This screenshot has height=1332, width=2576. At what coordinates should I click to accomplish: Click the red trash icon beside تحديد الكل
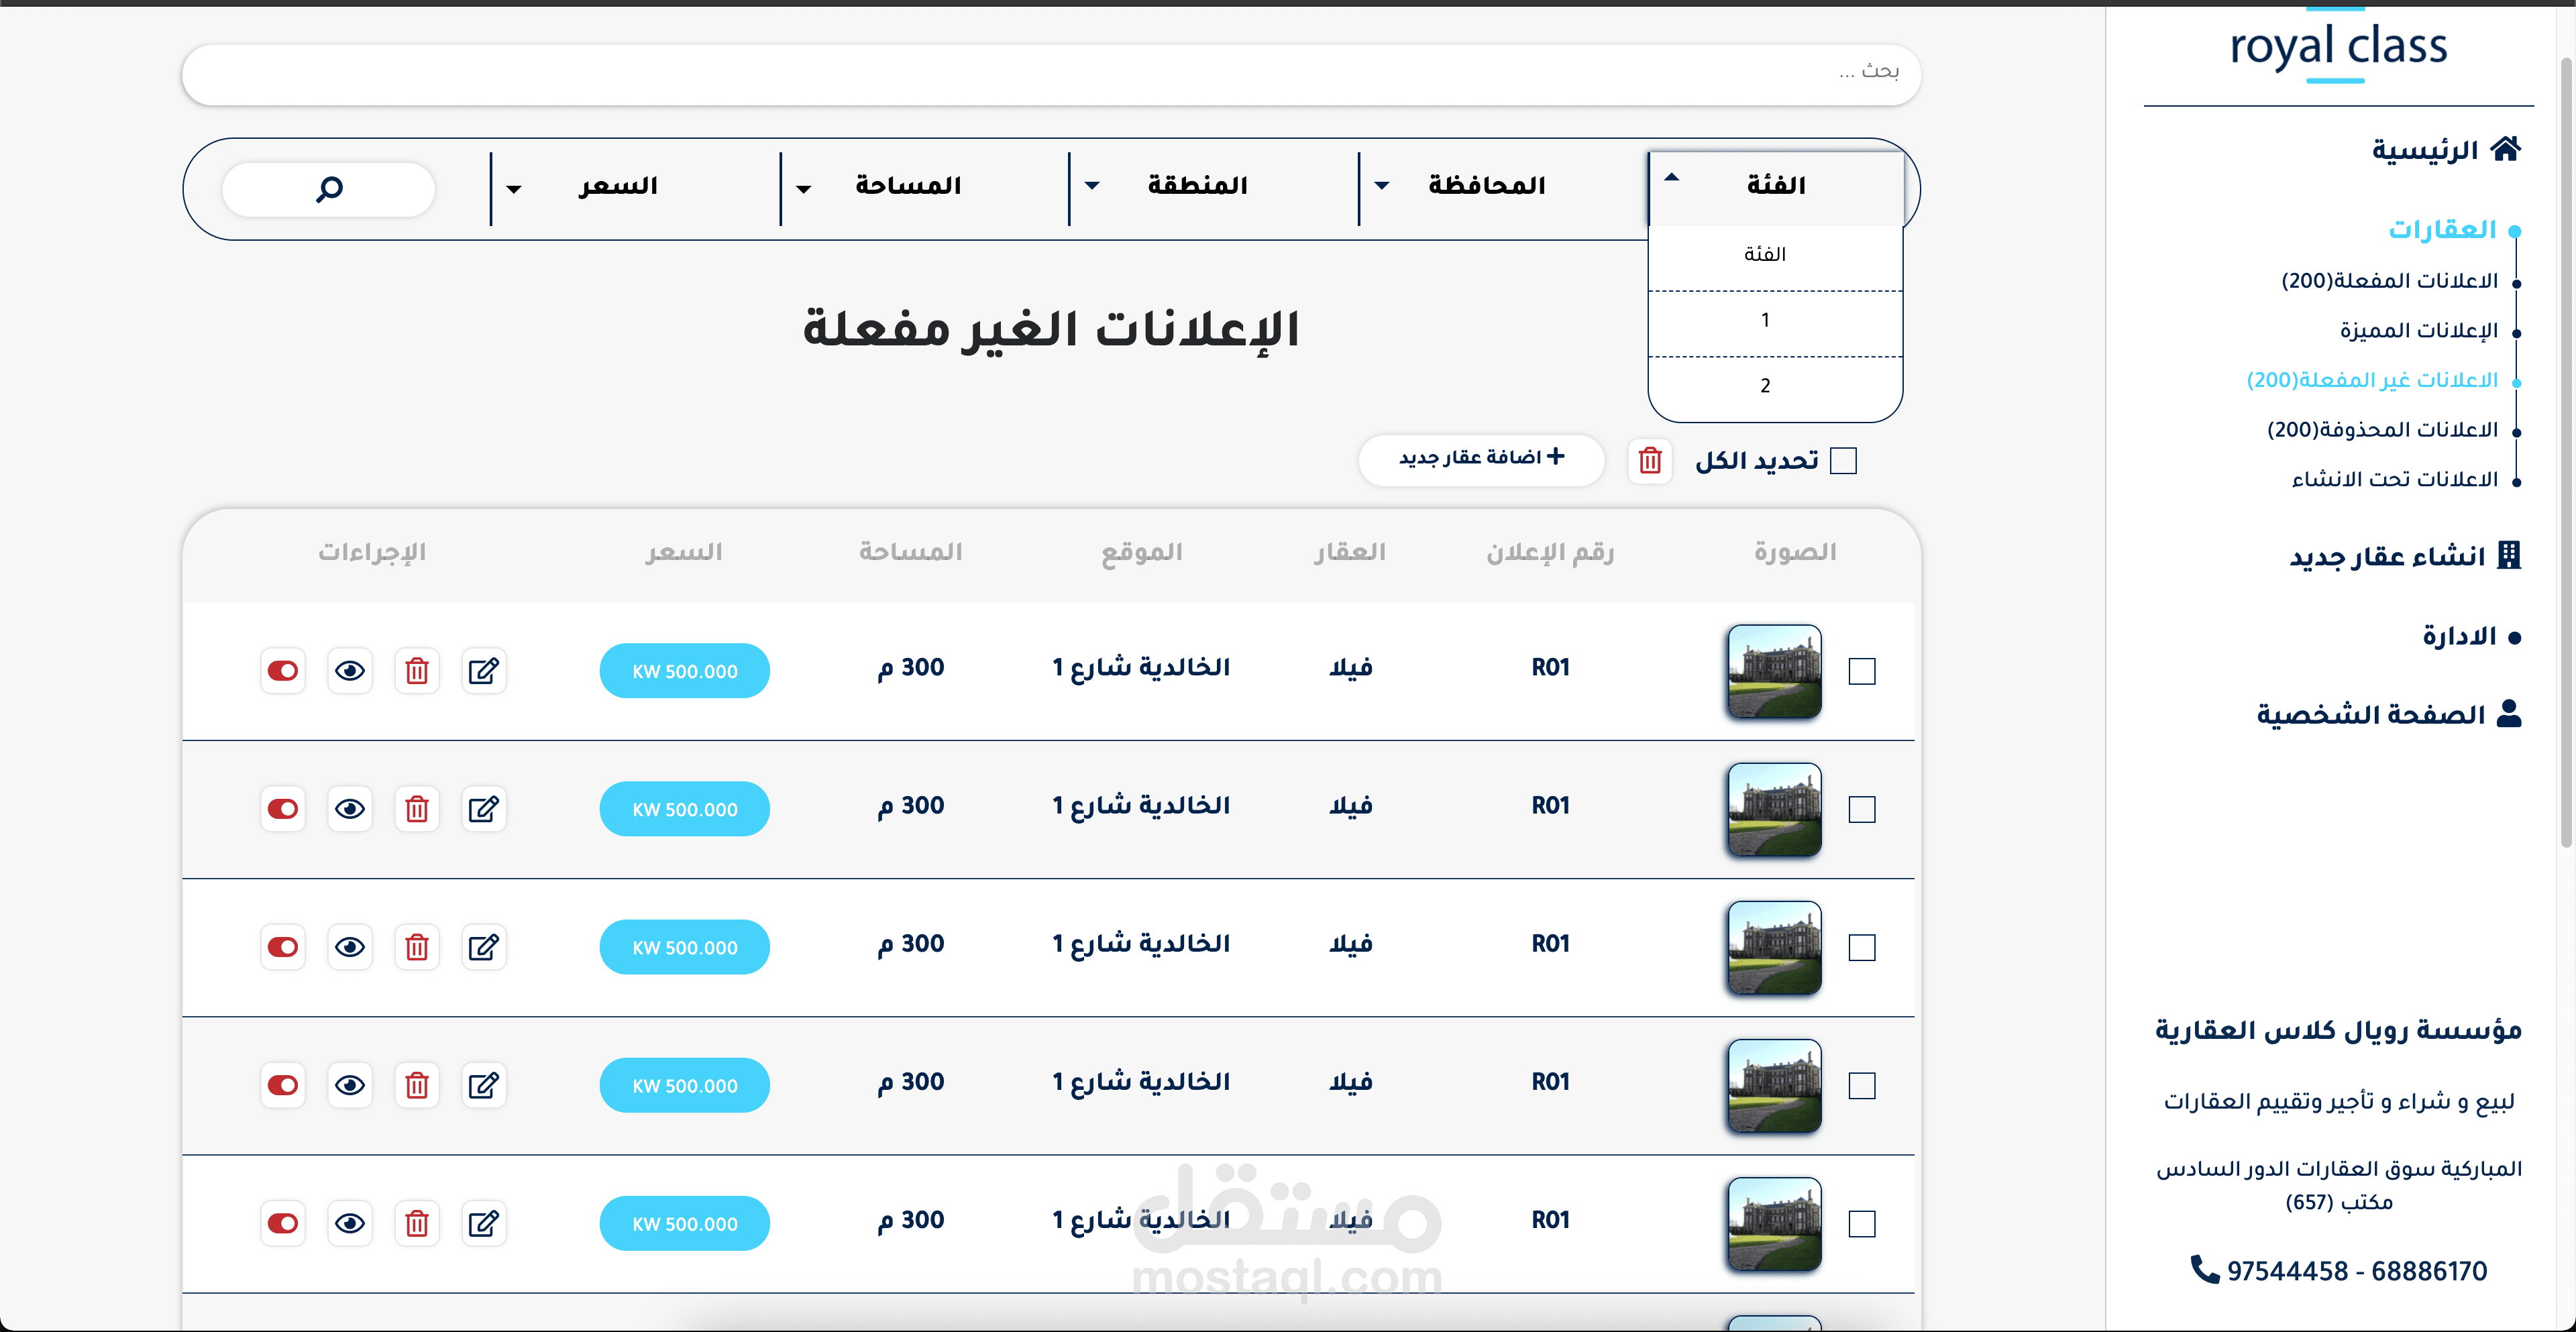point(1649,460)
